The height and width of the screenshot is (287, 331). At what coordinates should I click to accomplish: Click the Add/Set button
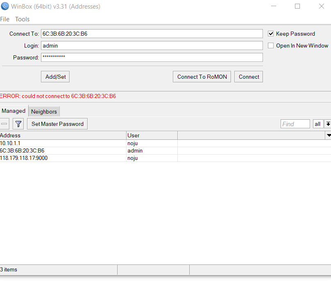(55, 77)
